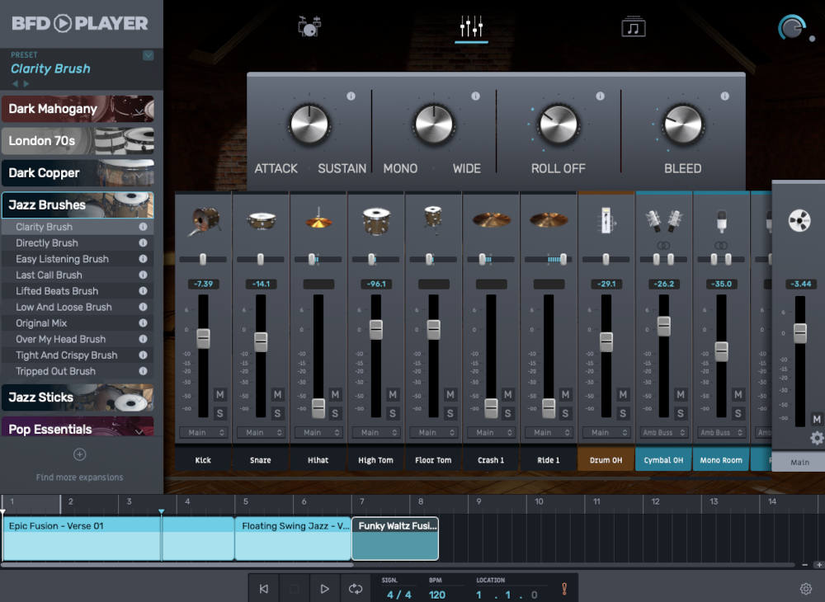The height and width of the screenshot is (602, 825).
Task: Open the settings gear in the bottom corner
Action: (807, 588)
